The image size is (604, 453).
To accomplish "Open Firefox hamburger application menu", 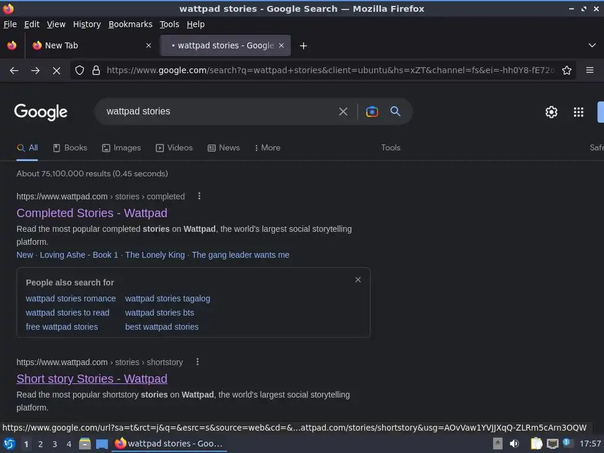I will click(x=590, y=70).
